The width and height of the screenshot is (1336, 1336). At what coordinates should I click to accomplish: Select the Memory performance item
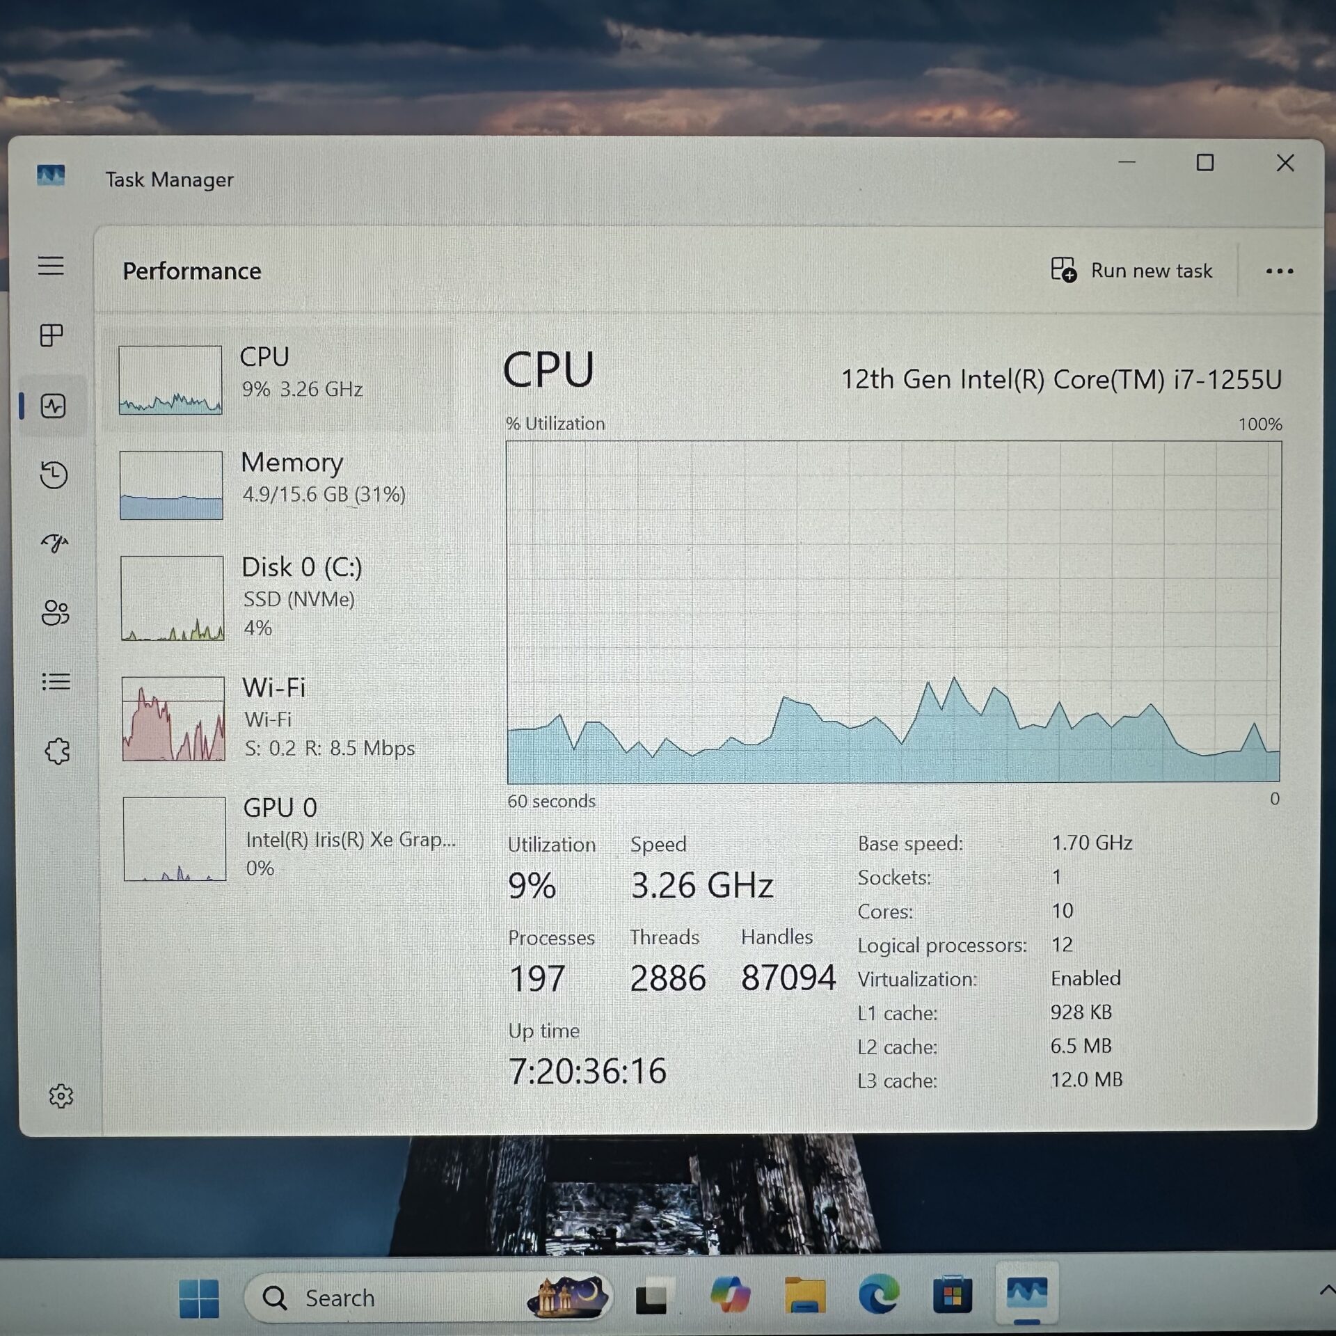pos(278,485)
